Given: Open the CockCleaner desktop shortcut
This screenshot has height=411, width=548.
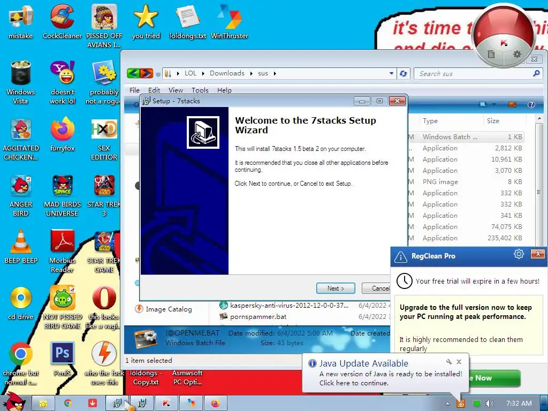Looking at the screenshot, I should pos(62,21).
